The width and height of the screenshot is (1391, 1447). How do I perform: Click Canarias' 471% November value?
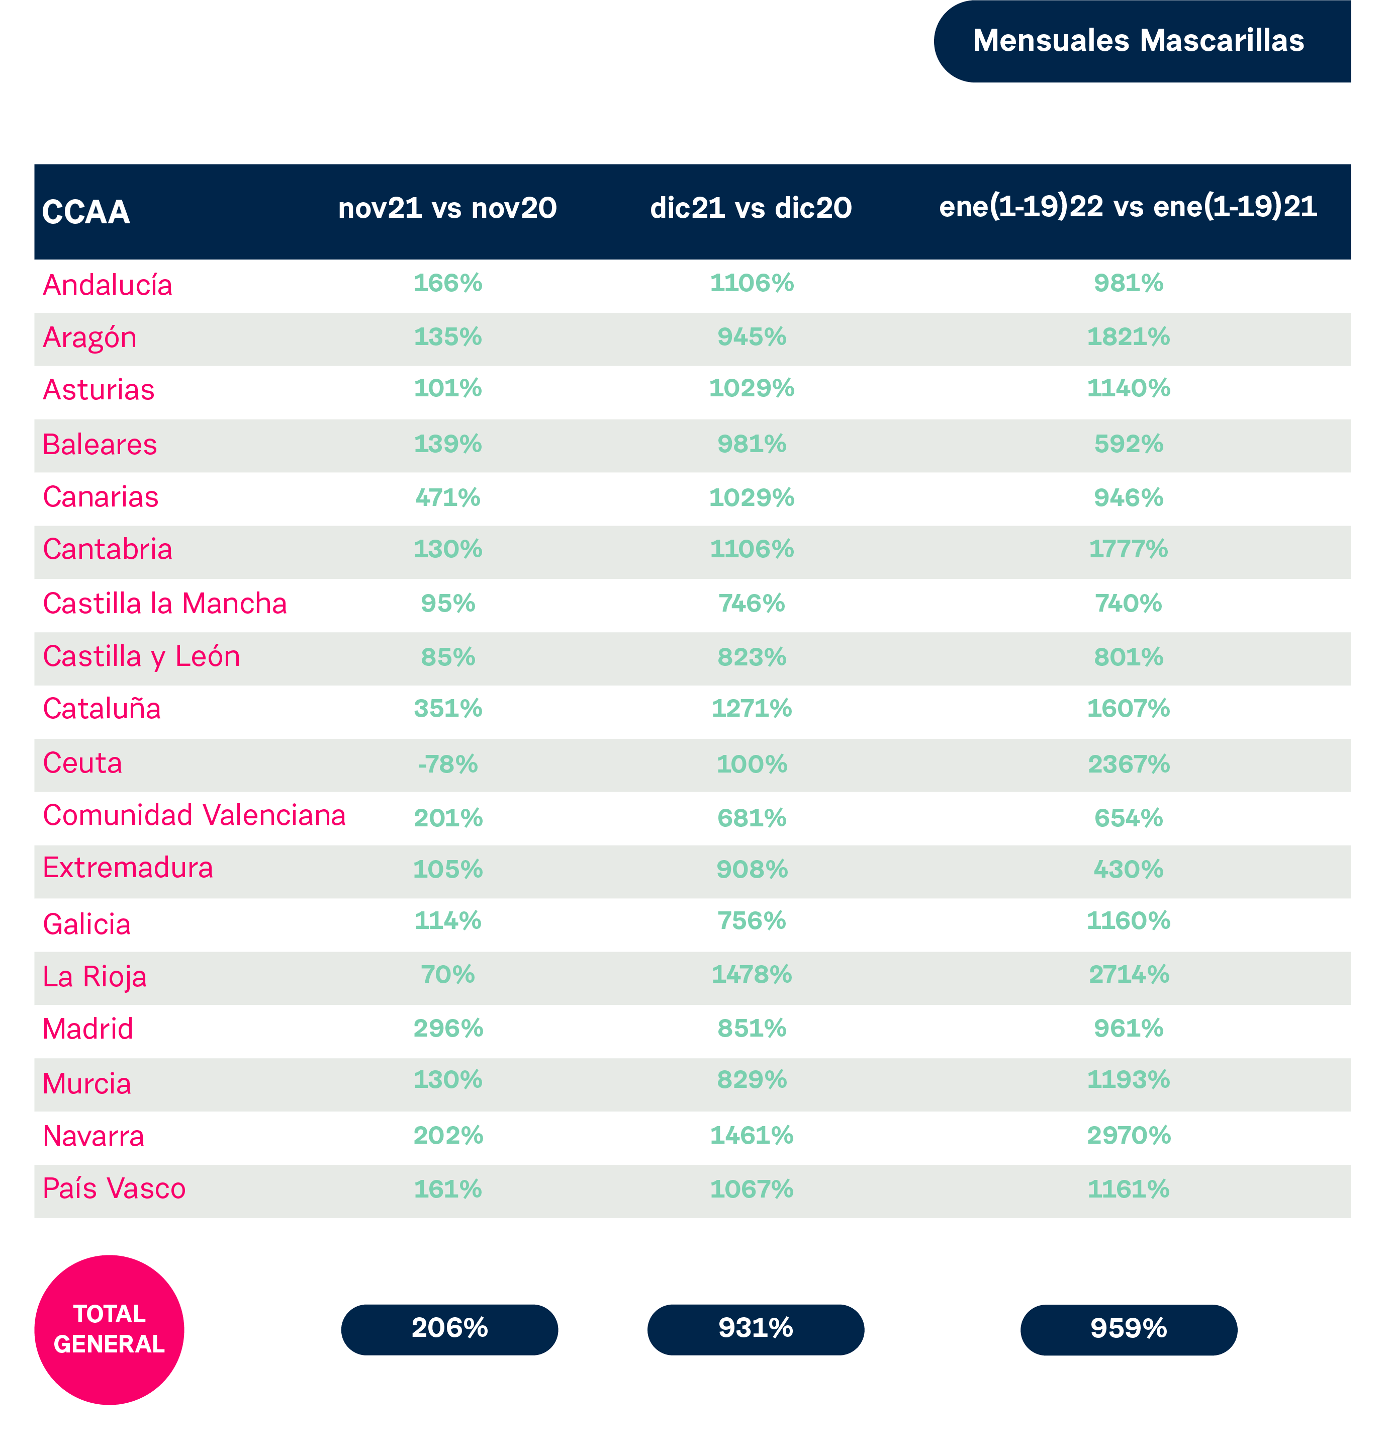[x=448, y=497]
